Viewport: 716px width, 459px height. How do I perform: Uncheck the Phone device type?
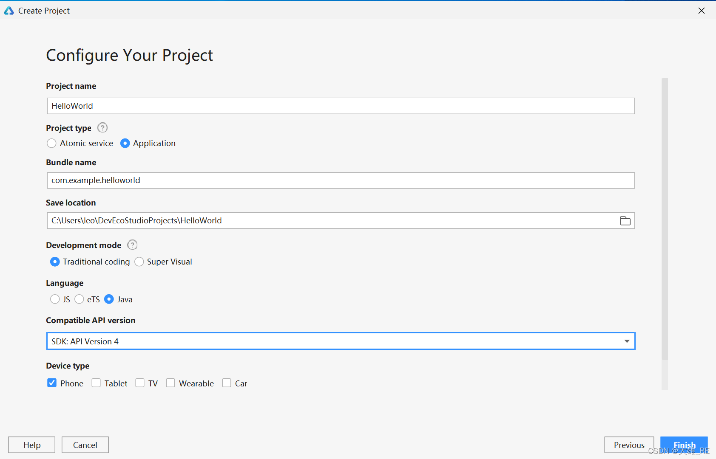pyautogui.click(x=52, y=383)
